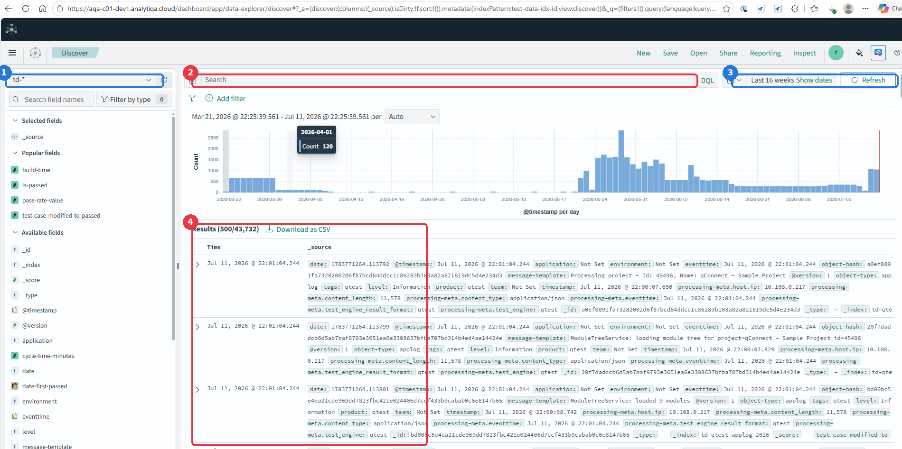Image resolution: width=902 pixels, height=449 pixels.
Task: Save the current search
Action: pyautogui.click(x=670, y=53)
